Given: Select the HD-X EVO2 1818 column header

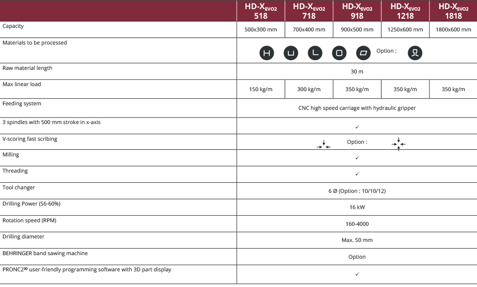Looking at the screenshot, I should 453,11.
